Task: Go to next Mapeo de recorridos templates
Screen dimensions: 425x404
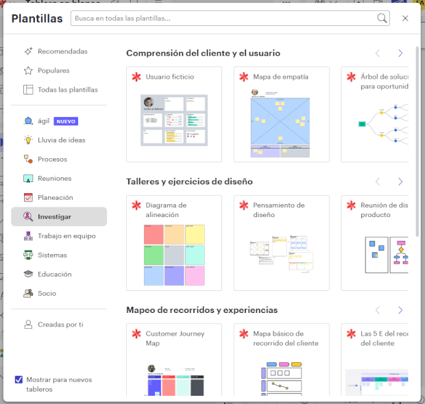Action: (x=400, y=310)
